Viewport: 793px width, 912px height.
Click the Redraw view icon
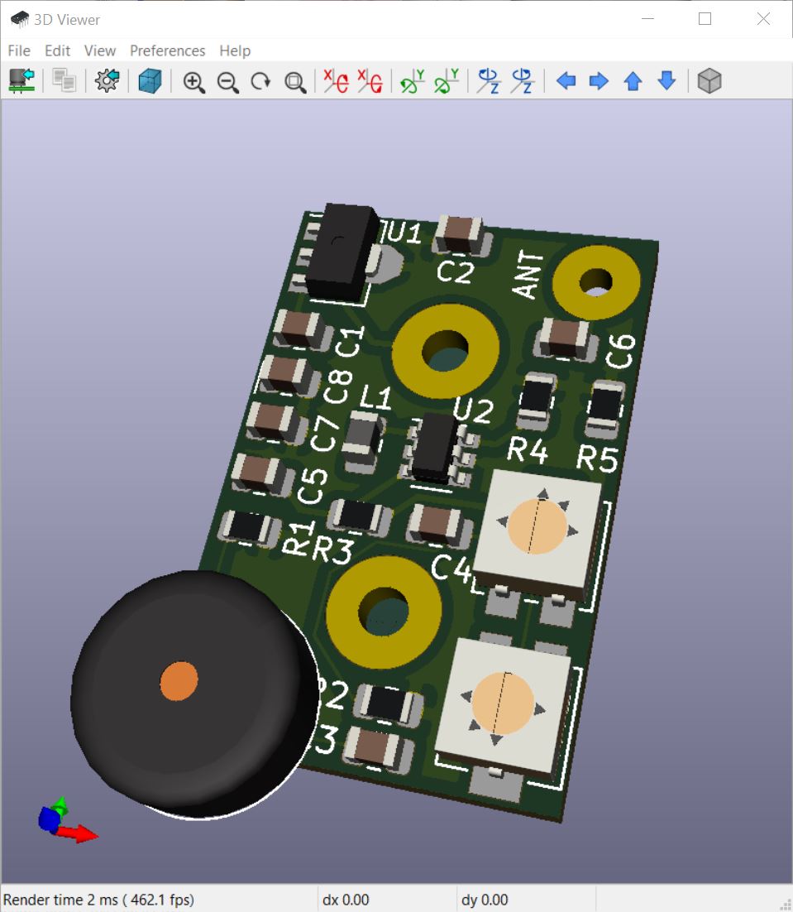coord(260,81)
